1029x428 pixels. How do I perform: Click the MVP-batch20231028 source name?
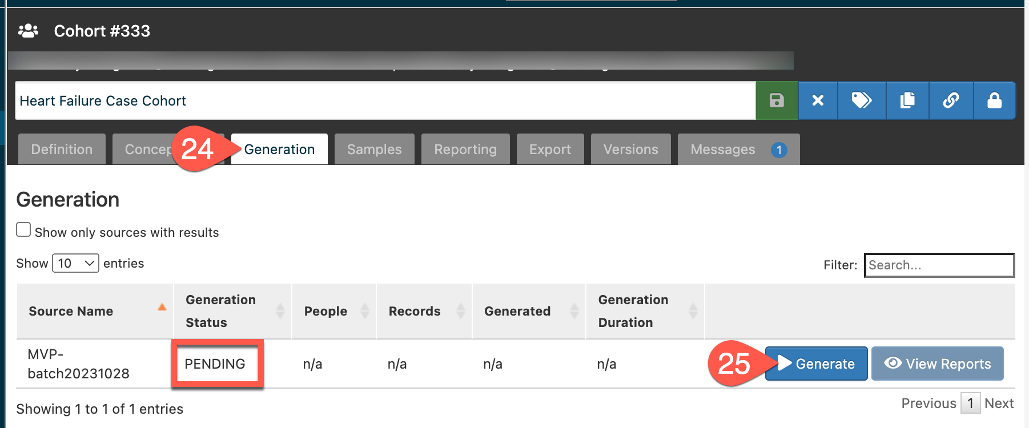pyautogui.click(x=78, y=364)
